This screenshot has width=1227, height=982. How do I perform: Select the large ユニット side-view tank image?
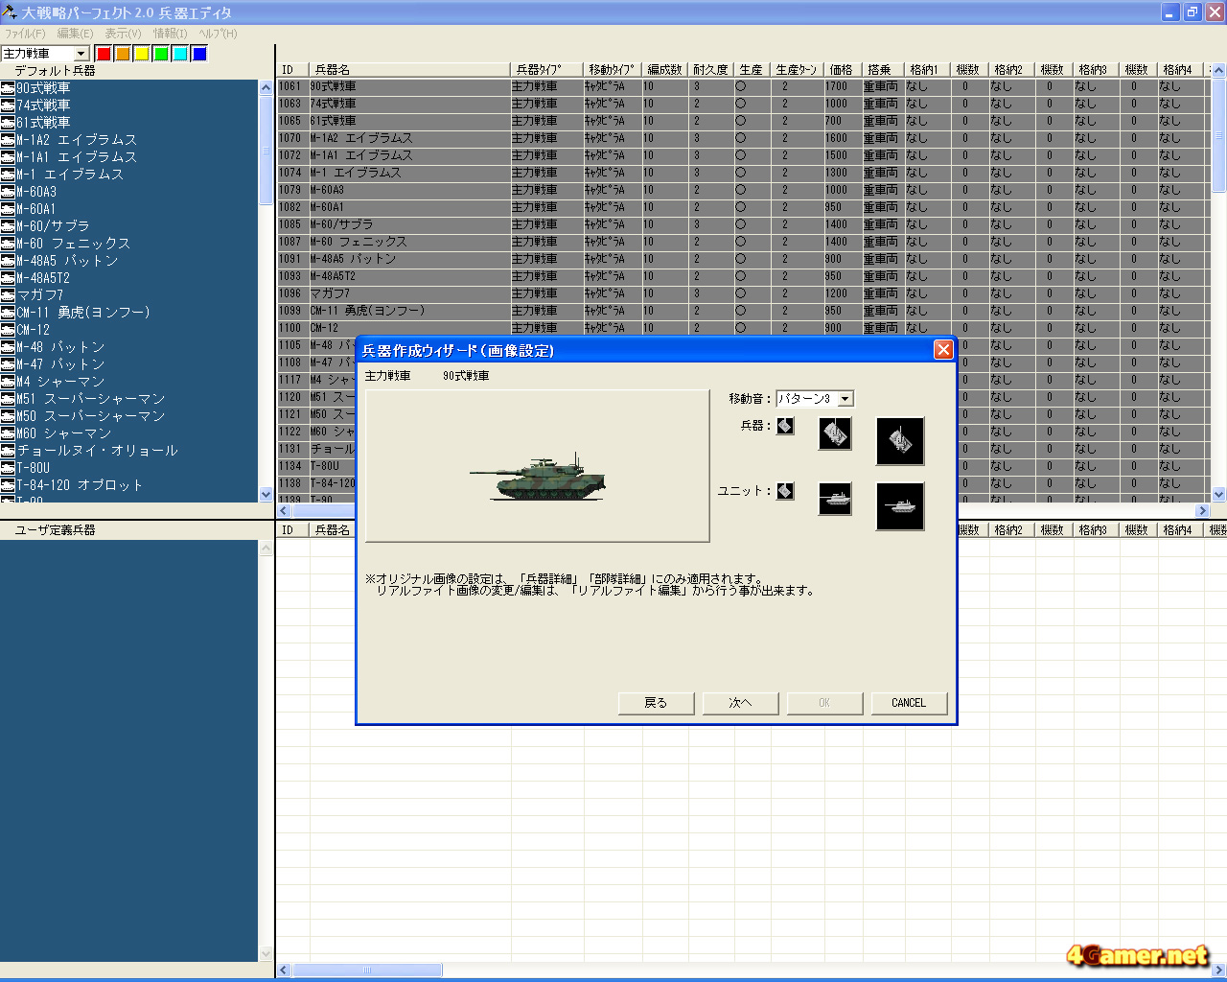(899, 506)
